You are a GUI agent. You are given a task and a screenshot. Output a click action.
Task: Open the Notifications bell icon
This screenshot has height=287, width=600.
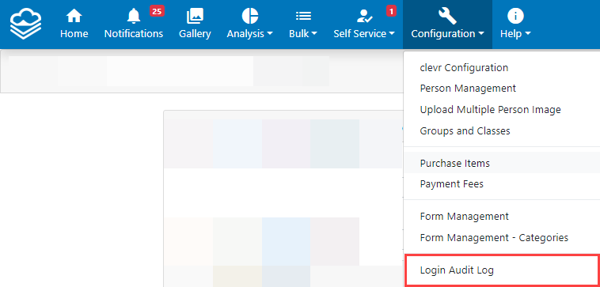[134, 17]
